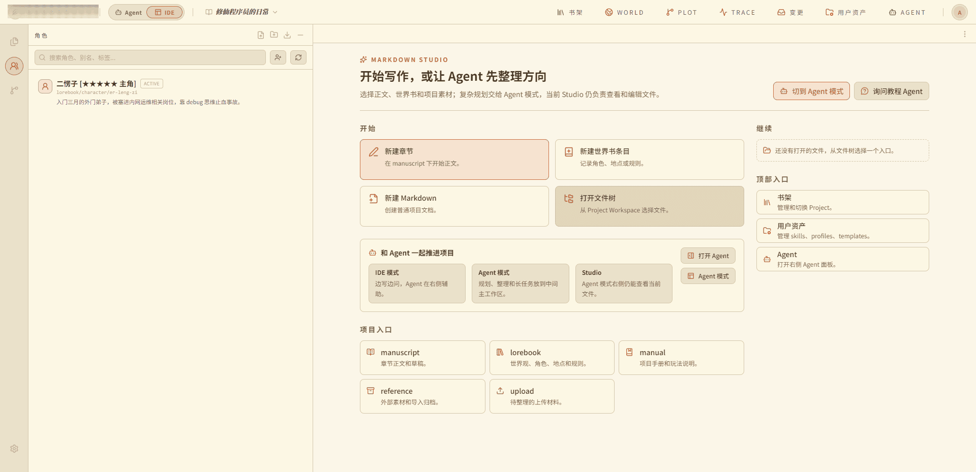The width and height of the screenshot is (976, 472).
Task: Open the user avatar in top right
Action: (959, 12)
